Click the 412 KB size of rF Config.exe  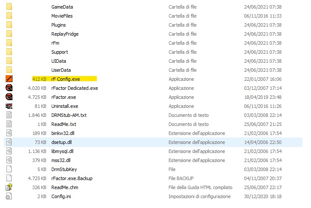[x=39, y=79]
